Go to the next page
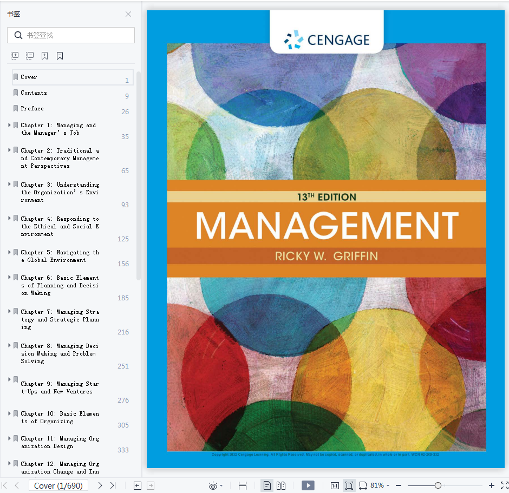Screen dimensions: 509x493 pos(100,485)
